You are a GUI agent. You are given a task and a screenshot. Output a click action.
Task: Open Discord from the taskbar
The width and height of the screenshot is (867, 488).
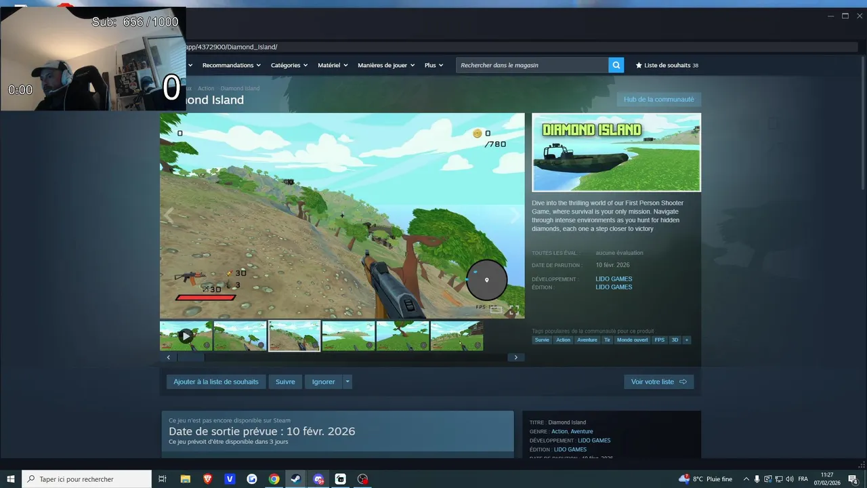coord(318,479)
